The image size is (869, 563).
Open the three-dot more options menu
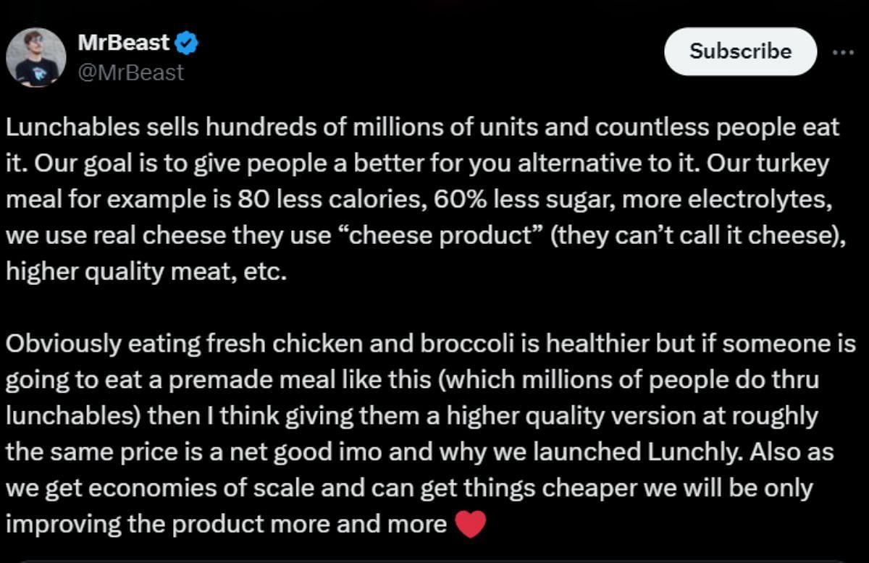pyautogui.click(x=843, y=52)
